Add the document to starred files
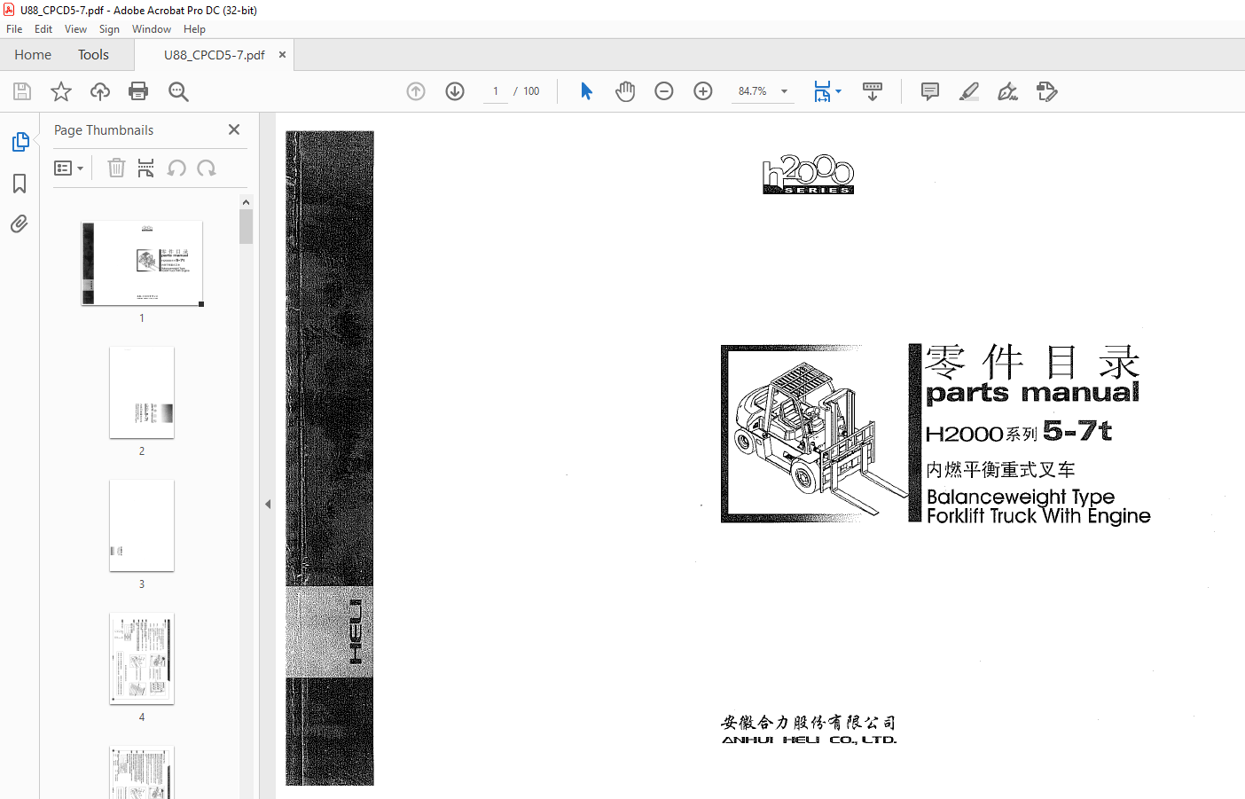The height and width of the screenshot is (799, 1245). coord(61,91)
